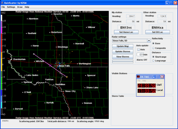Enable the Auto update checkbox
Image resolution: width=178 pixels, height=129 pixels.
pyautogui.click(x=138, y=49)
